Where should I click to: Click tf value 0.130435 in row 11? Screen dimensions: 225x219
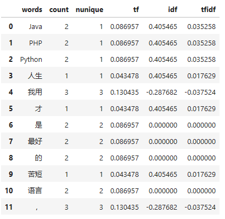point(125,208)
